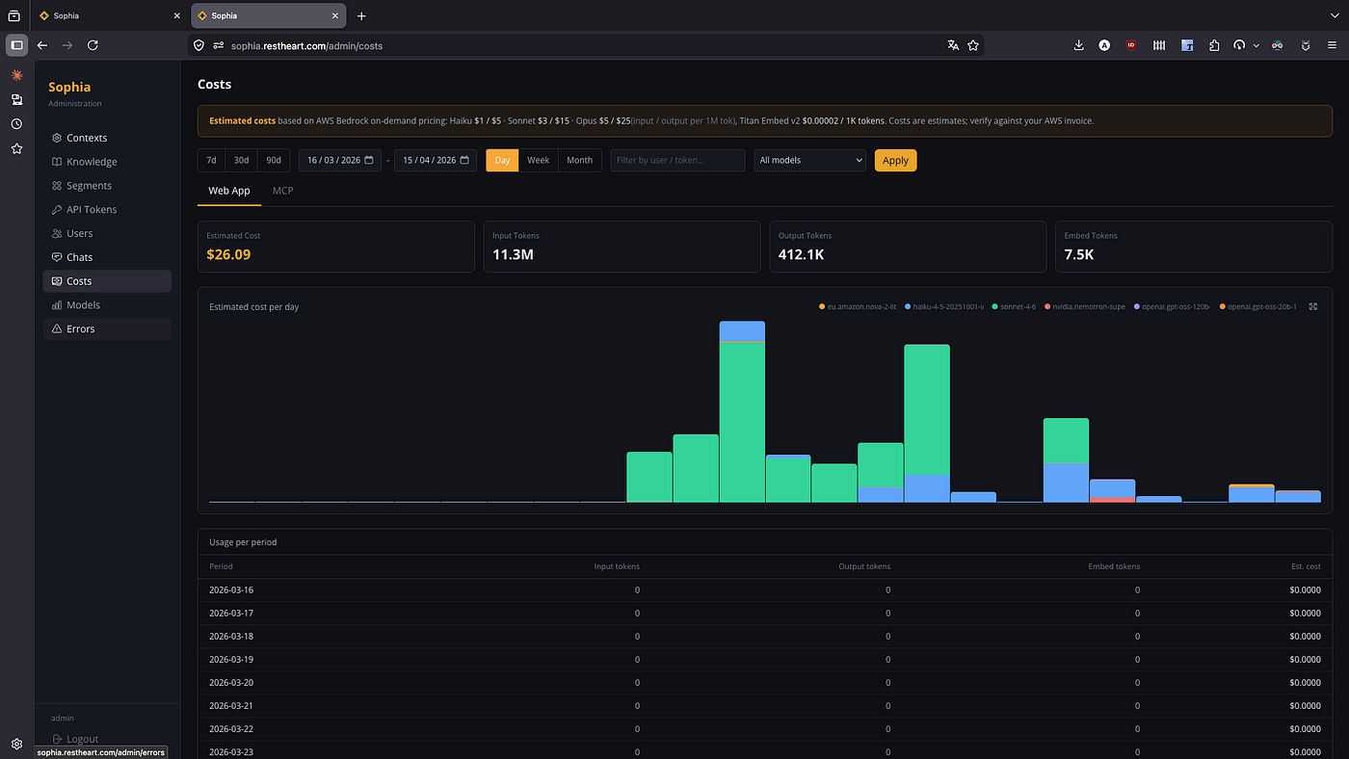Open uBlock Origin extension
Screen dimensions: 1349x759
pos(1131,45)
